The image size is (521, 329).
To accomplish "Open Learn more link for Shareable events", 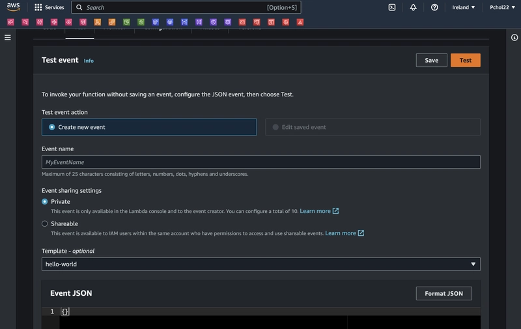I will (x=345, y=233).
